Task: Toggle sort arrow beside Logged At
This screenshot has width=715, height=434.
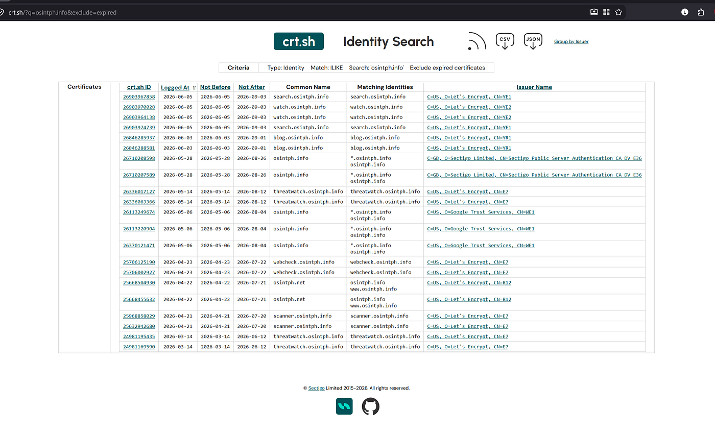Action: coord(194,88)
